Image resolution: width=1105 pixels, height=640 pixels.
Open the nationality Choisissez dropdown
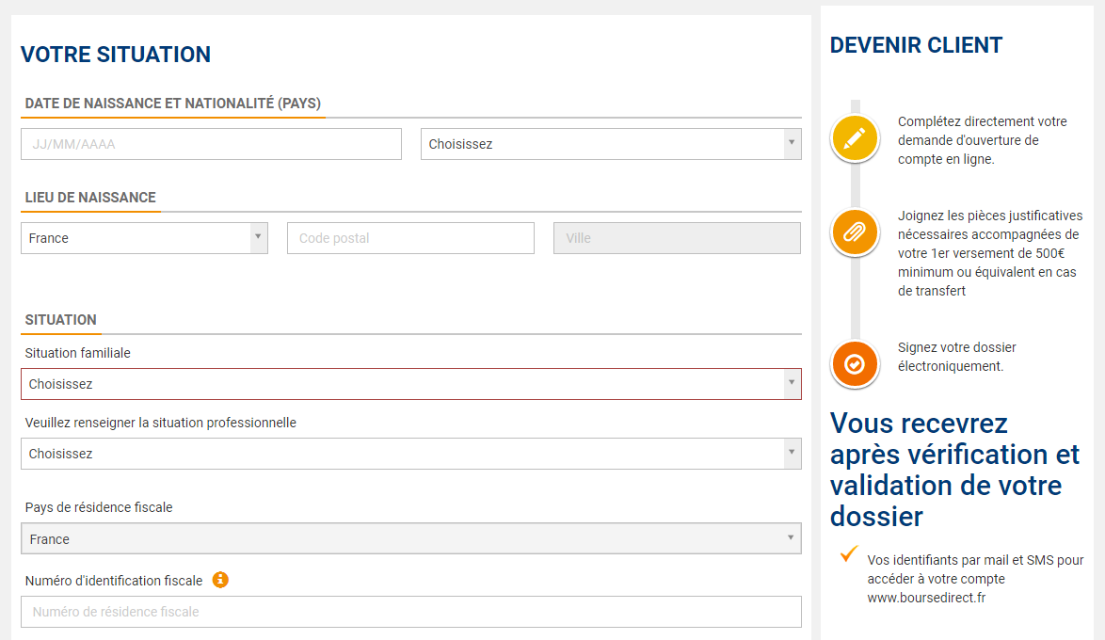(610, 144)
